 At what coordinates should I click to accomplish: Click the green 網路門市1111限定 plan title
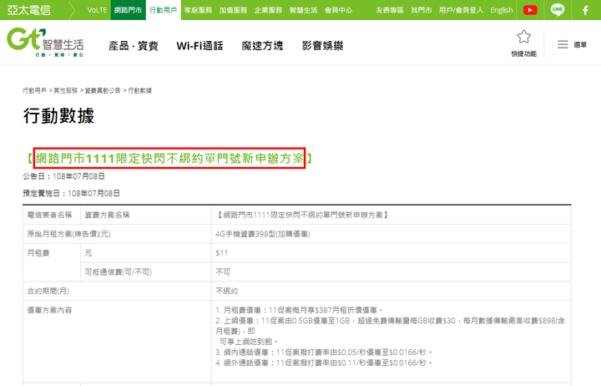click(169, 158)
